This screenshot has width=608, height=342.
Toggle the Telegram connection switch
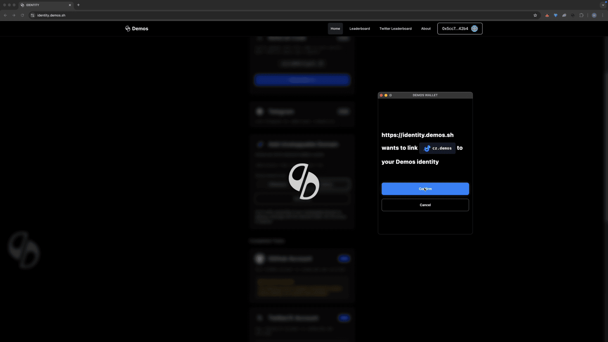coord(343,111)
